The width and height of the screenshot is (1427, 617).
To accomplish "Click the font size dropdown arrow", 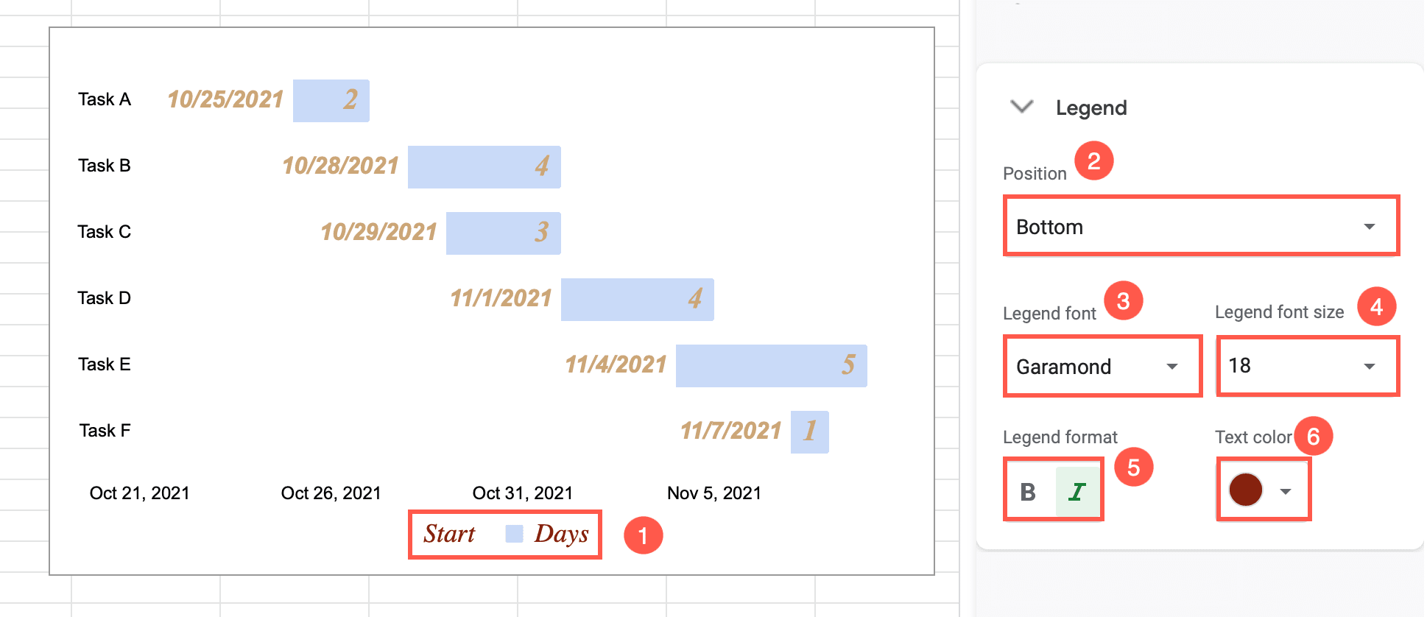I will [x=1370, y=367].
